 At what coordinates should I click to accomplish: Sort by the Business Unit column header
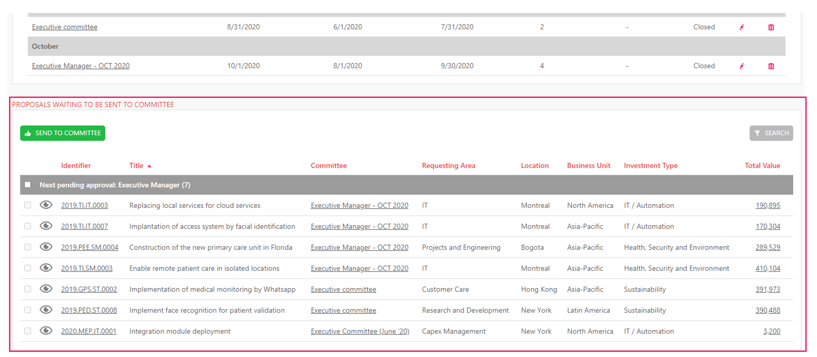589,166
